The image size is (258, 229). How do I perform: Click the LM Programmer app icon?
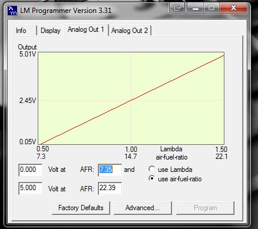click(12, 11)
